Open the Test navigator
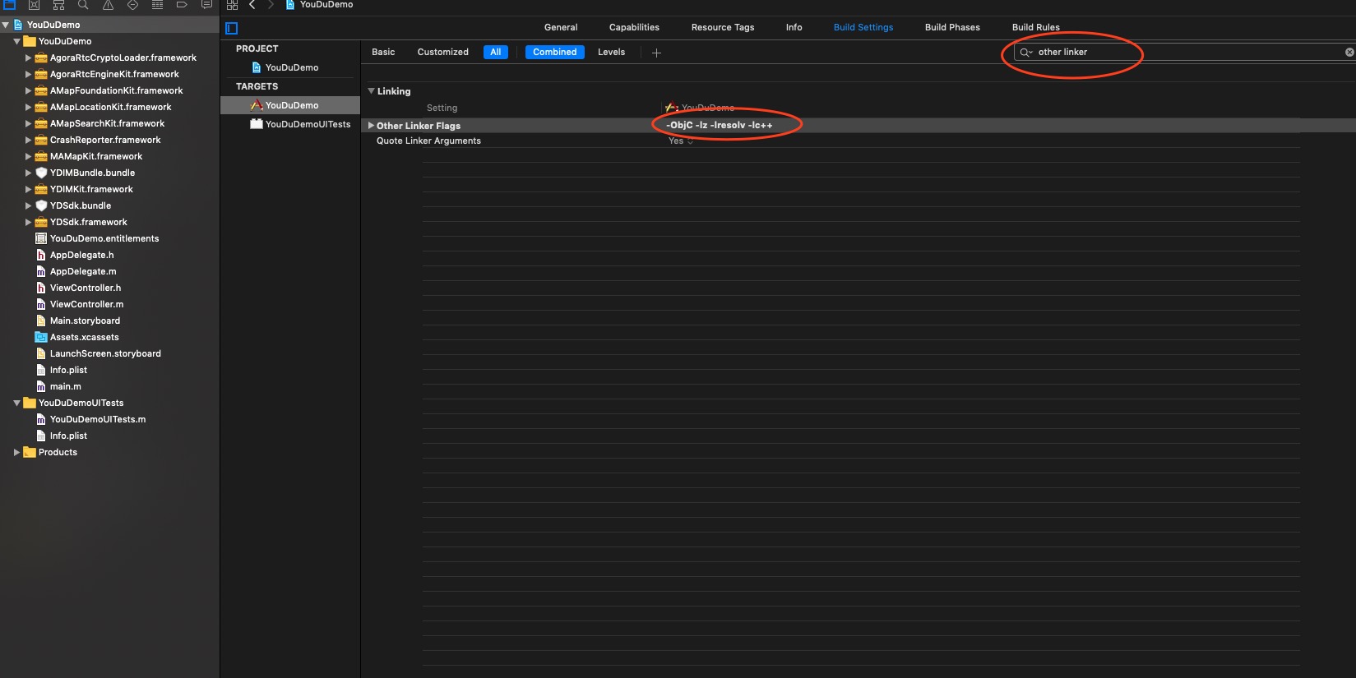Viewport: 1356px width, 678px height. coord(132,5)
